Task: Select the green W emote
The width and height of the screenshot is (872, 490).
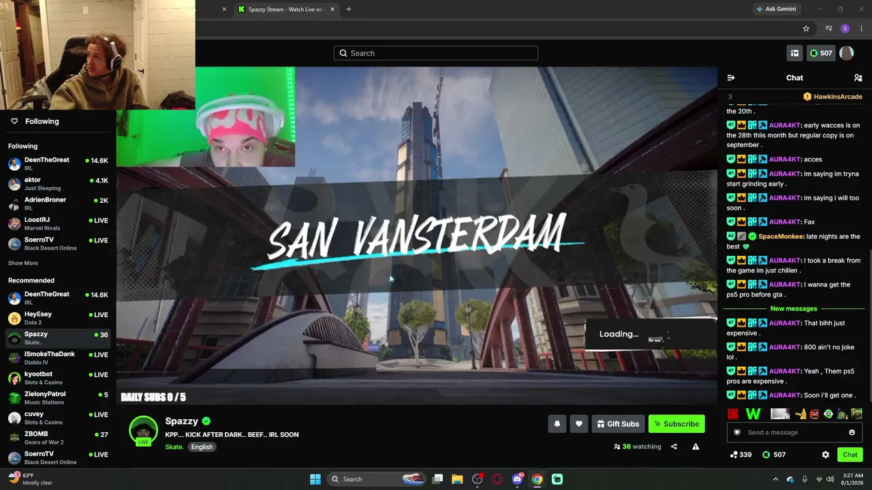Action: tap(753, 414)
